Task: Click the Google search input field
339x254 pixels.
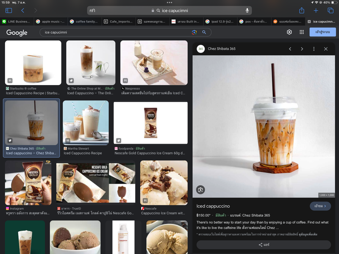Action: coord(114,32)
